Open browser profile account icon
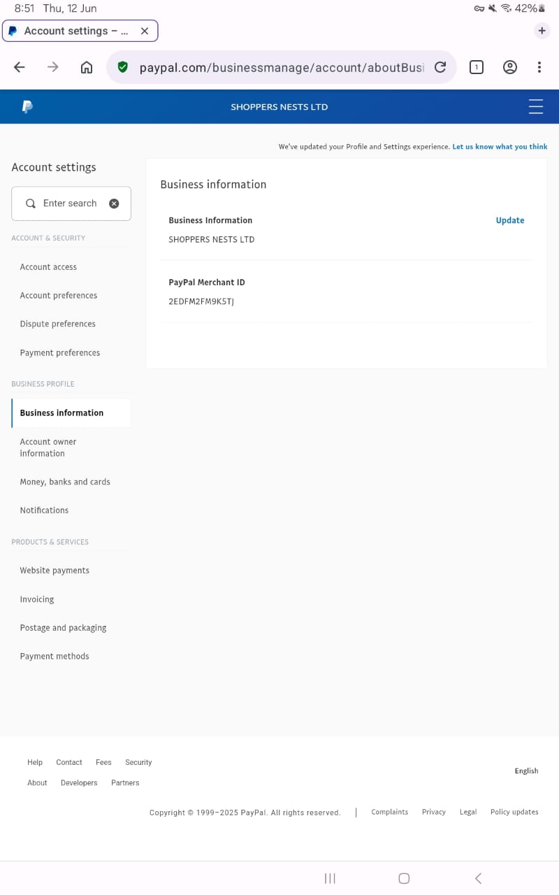The height and width of the screenshot is (895, 559). point(510,67)
